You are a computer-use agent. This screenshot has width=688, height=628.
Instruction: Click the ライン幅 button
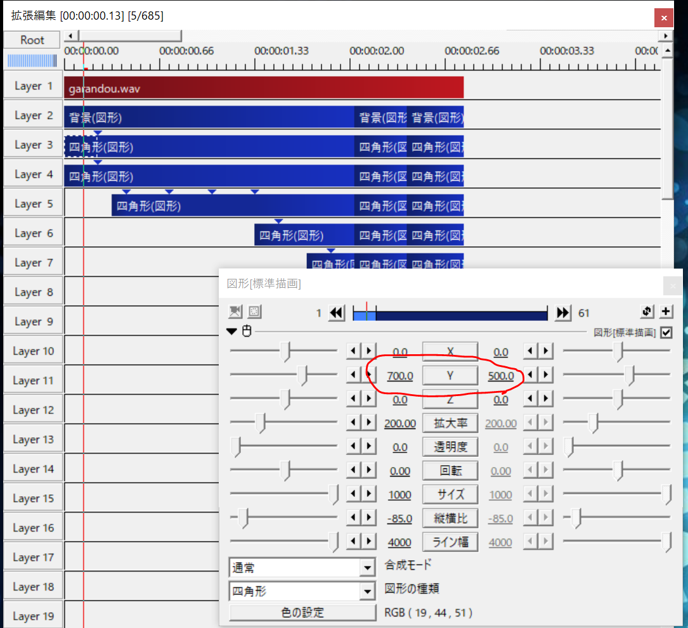coord(450,542)
